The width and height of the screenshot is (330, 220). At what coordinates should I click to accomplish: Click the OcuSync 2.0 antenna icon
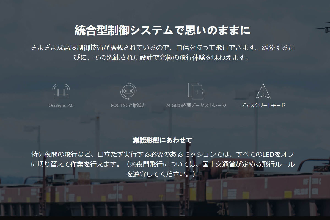tap(61, 91)
